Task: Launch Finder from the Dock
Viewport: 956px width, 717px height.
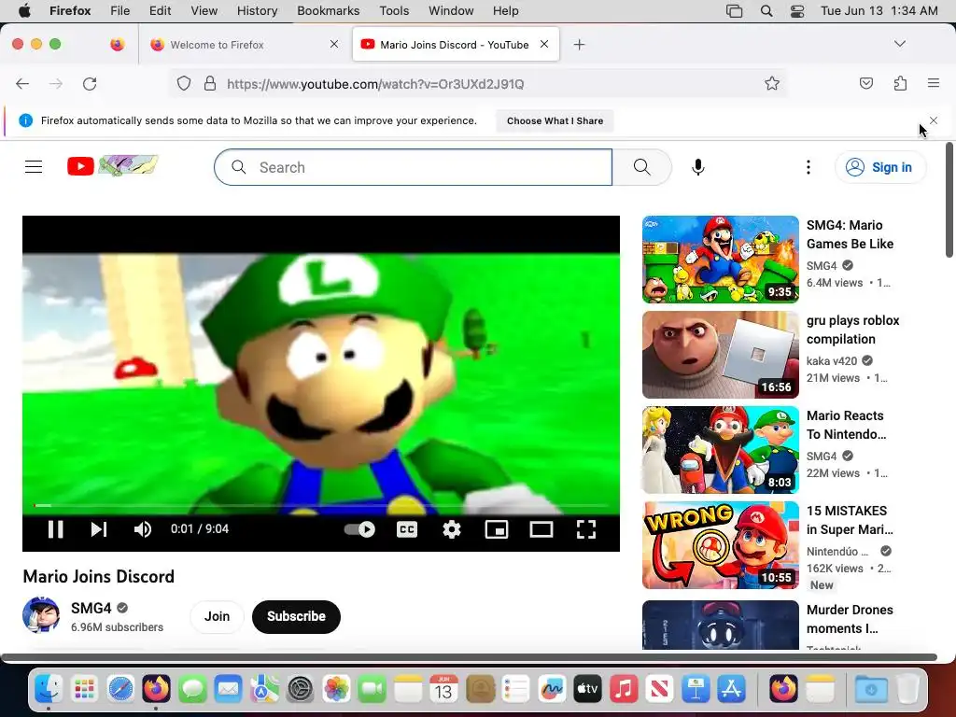Action: click(49, 689)
